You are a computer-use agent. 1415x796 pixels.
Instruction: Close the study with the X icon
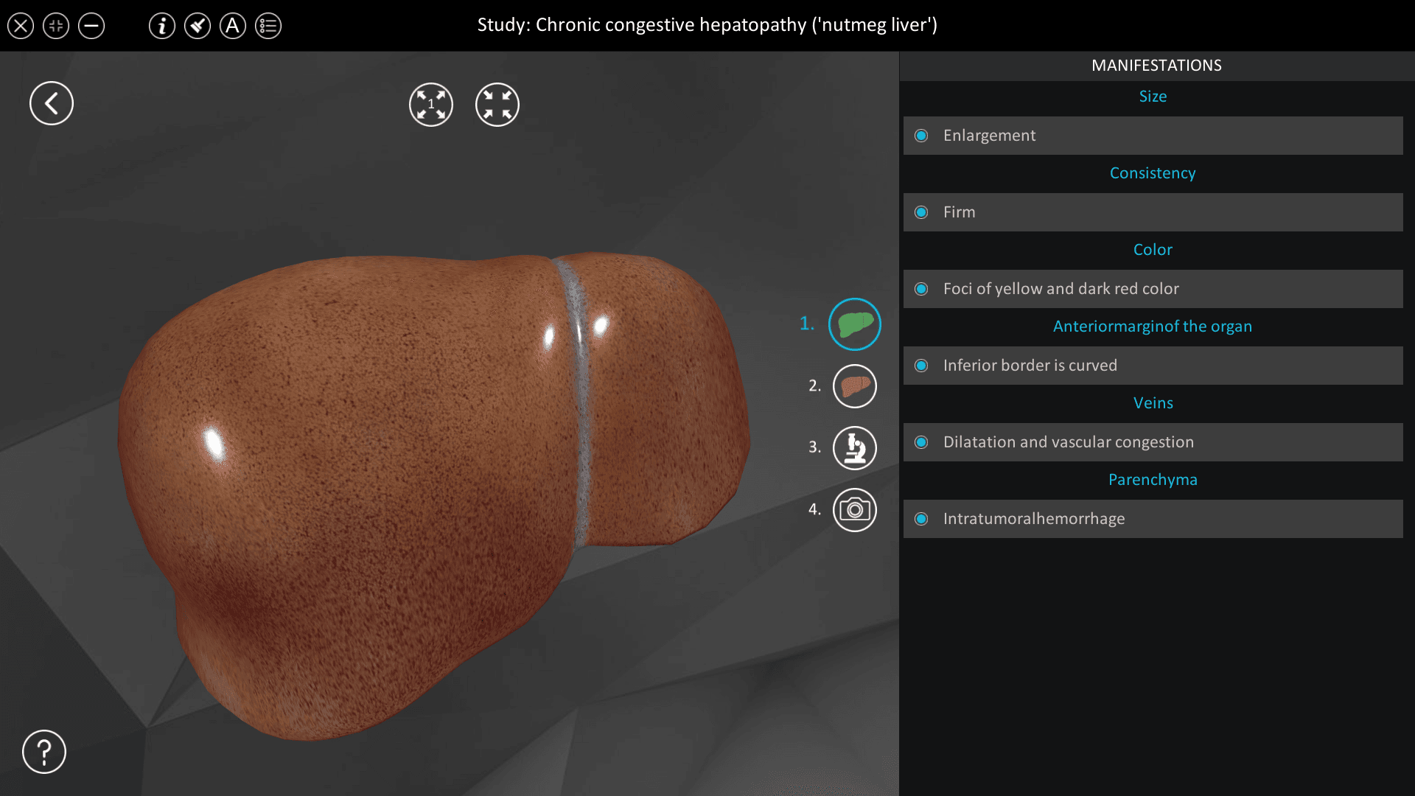point(21,27)
